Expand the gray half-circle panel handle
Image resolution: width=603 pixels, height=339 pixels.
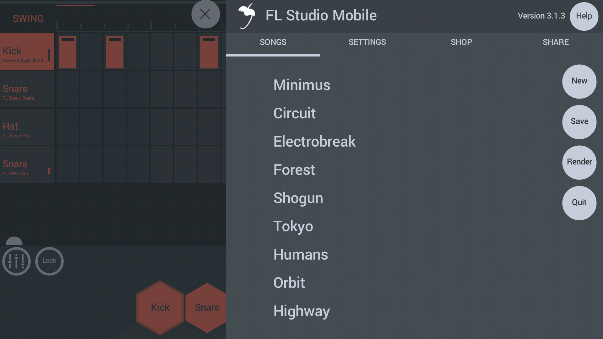14,241
